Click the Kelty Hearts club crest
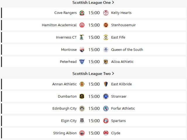The width and height of the screenshot is (187, 140). coord(106,13)
